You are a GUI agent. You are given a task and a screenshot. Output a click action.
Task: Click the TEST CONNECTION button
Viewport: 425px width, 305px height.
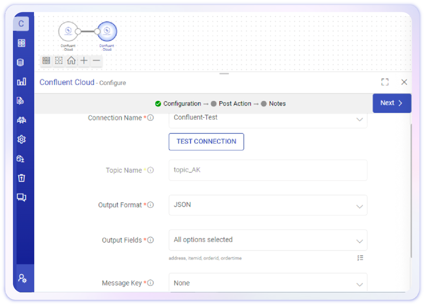pos(206,141)
